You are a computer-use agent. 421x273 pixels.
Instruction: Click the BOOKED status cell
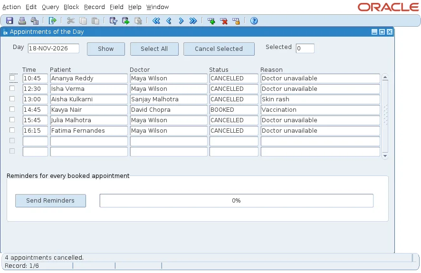(234, 110)
